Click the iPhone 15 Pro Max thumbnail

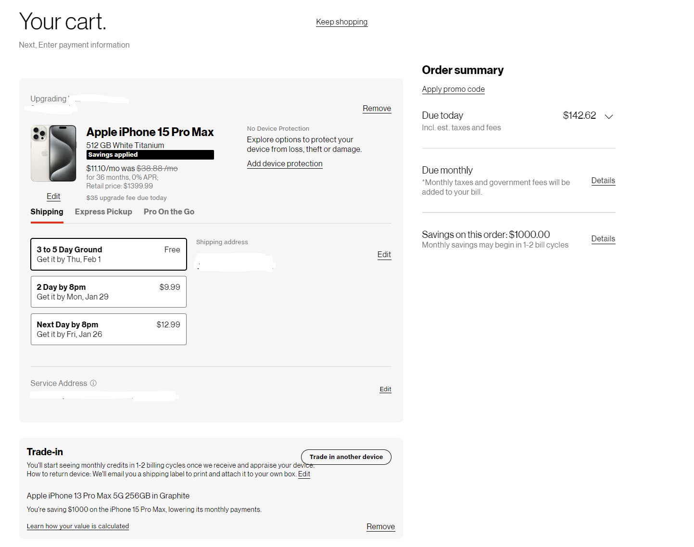(53, 153)
